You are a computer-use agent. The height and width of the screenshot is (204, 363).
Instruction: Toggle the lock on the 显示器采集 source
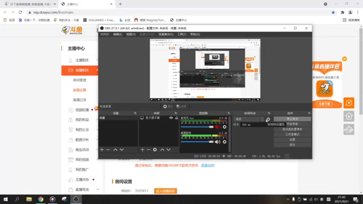coord(177,118)
